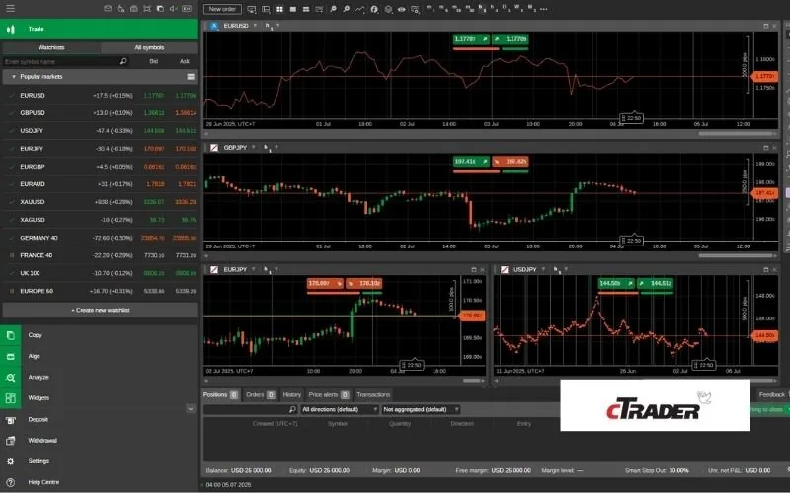Click the symbol name search field

[65, 61]
